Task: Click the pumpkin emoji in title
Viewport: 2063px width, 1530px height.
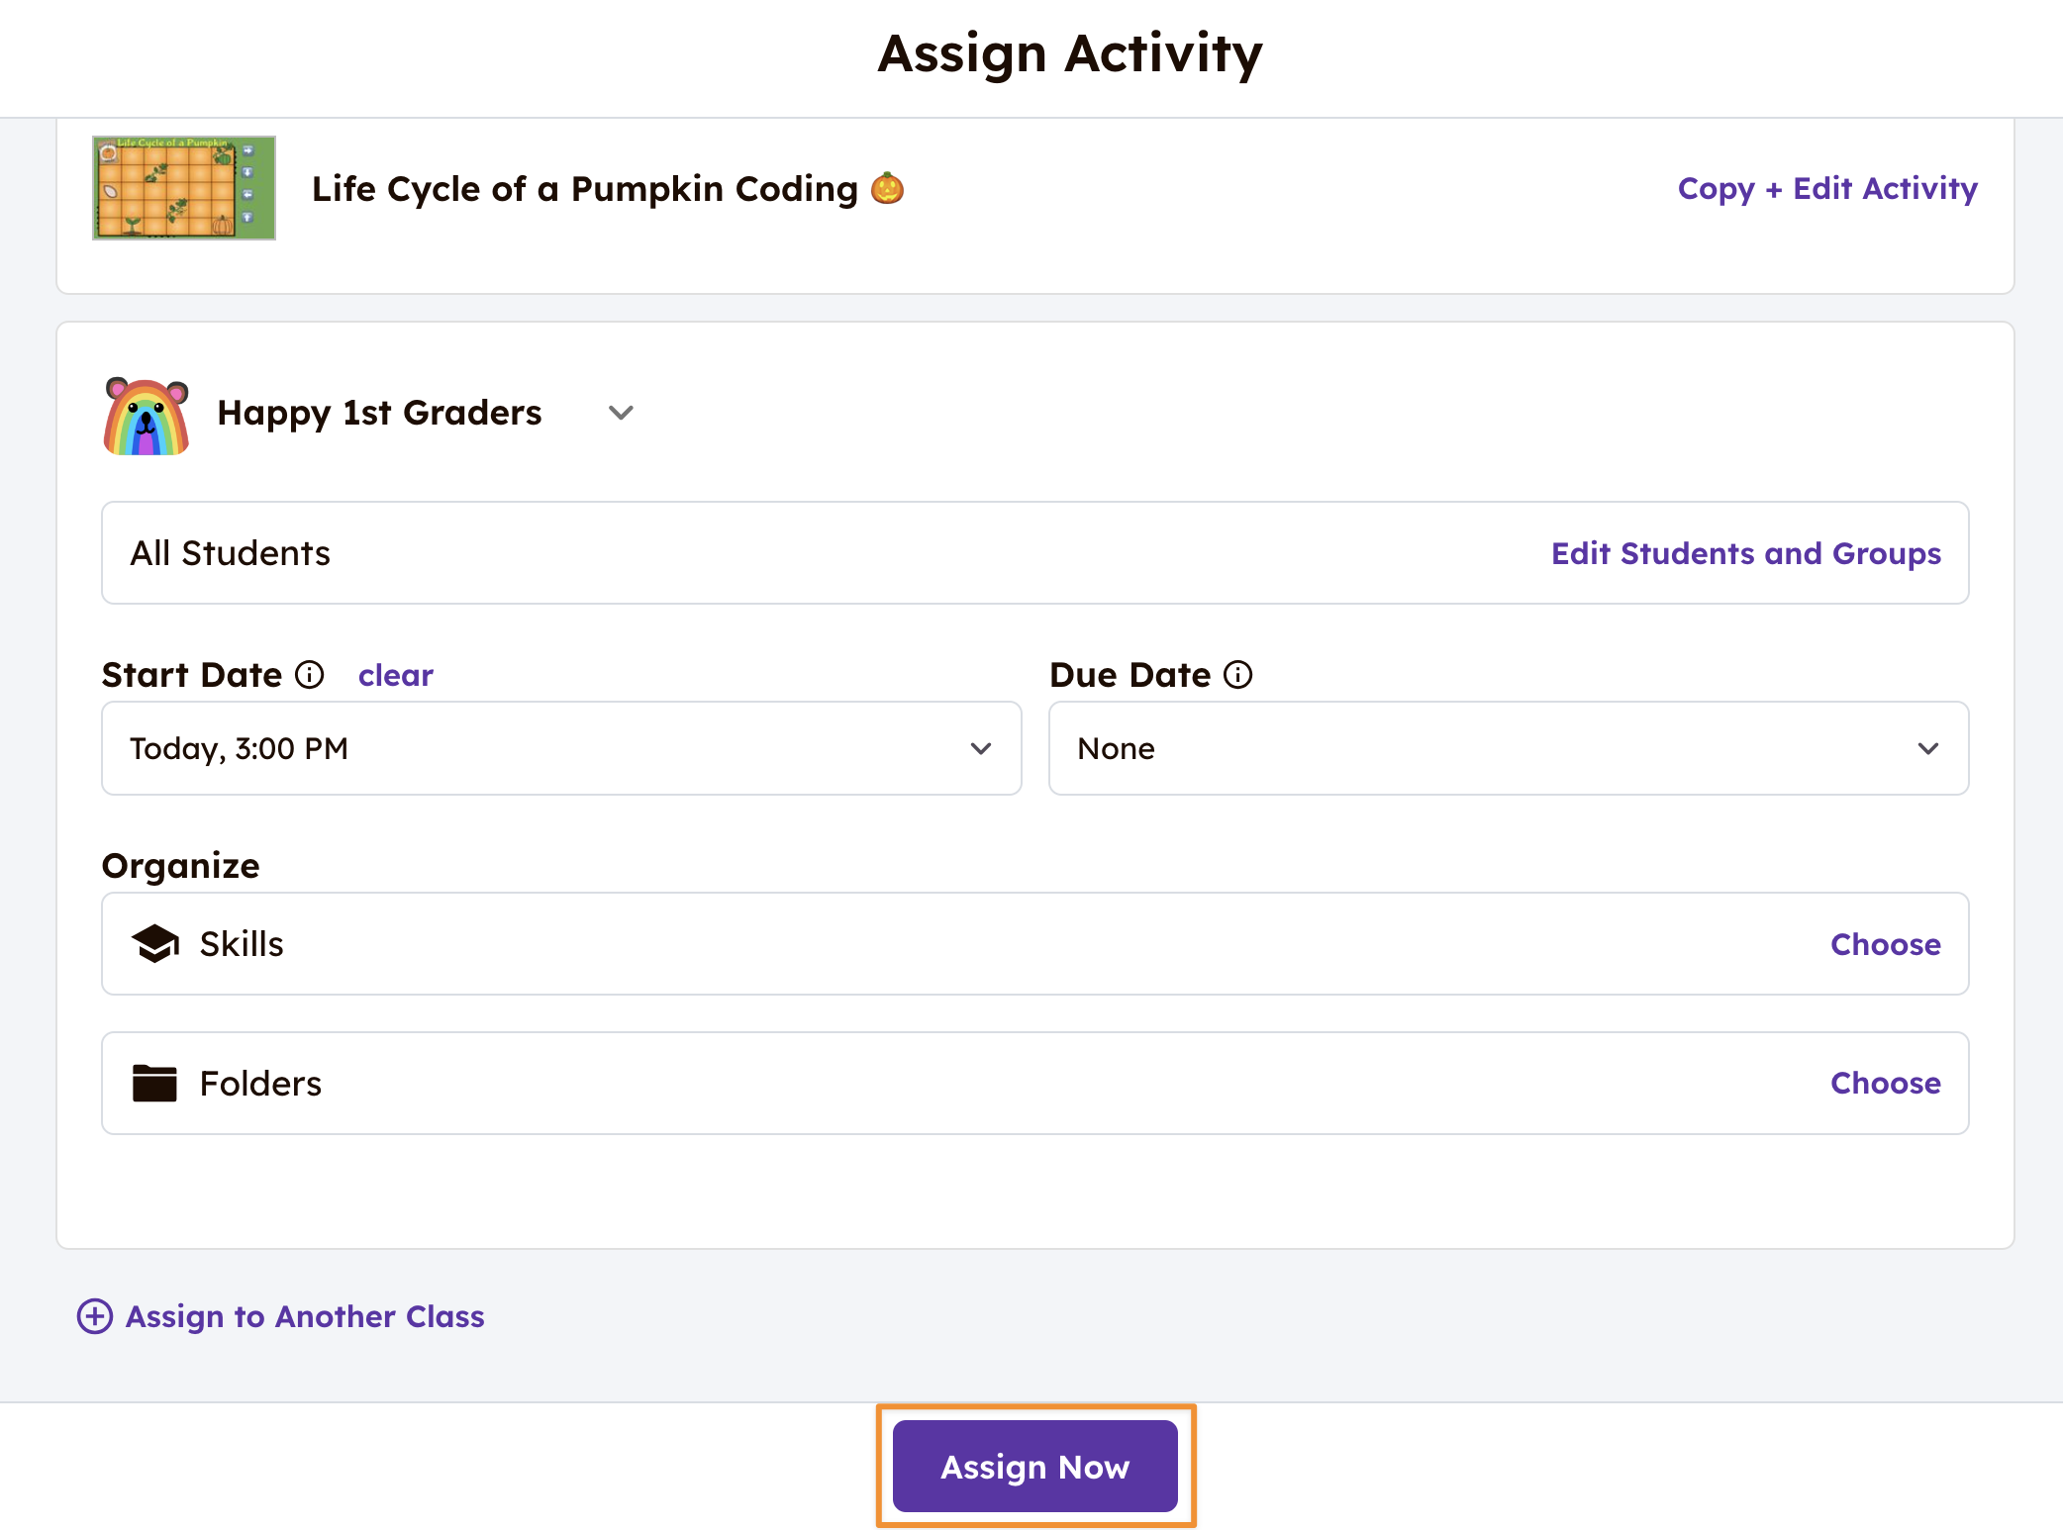Action: click(x=887, y=188)
